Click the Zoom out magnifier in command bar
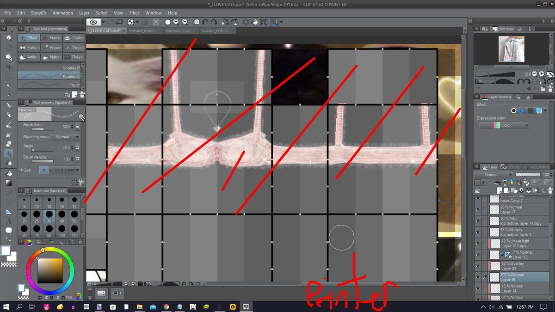 185,22
